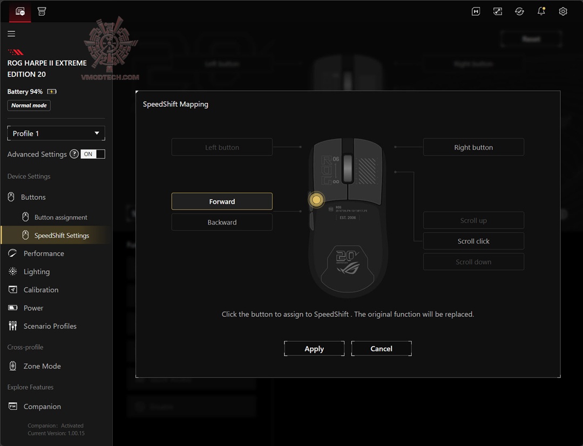Click the ROG HARPE II EXTREME EDITION 20 title
583x446 pixels.
click(47, 69)
